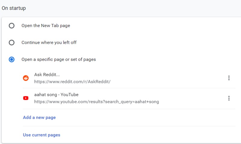Select 'Open a specific page or set of pages' radio
This screenshot has height=144, width=241.
pyautogui.click(x=11, y=59)
